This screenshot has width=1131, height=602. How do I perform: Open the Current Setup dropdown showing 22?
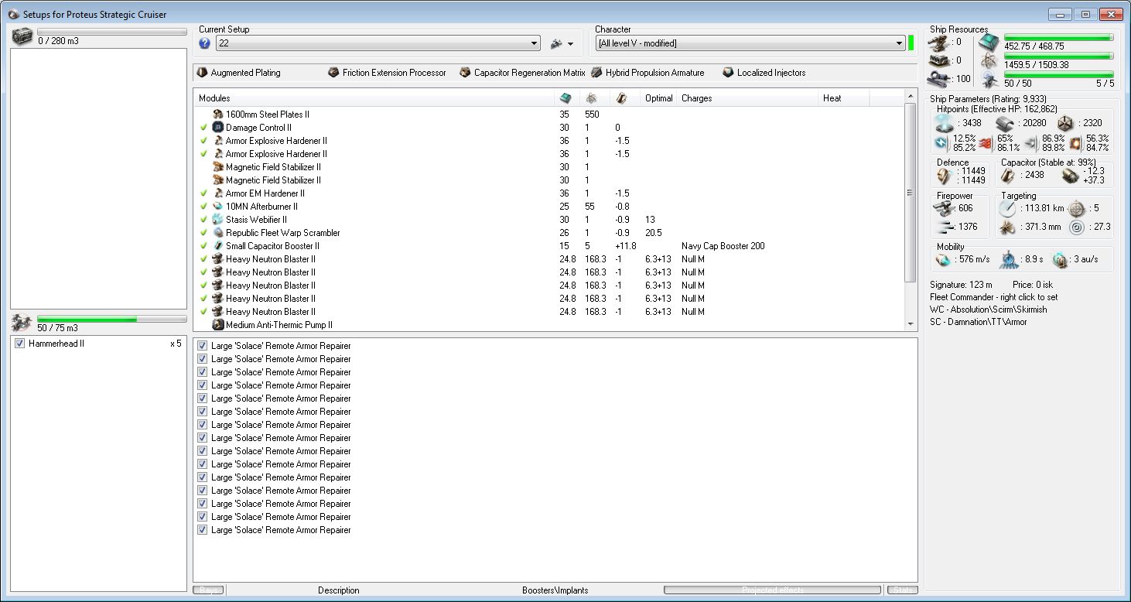point(378,44)
